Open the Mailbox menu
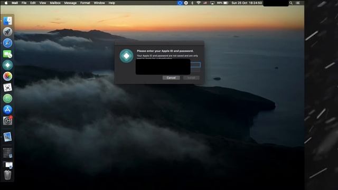This screenshot has height=190, width=338. coord(55,3)
